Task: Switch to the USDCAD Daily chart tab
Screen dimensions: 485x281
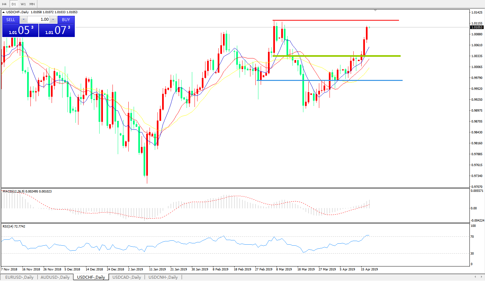Action: point(127,277)
